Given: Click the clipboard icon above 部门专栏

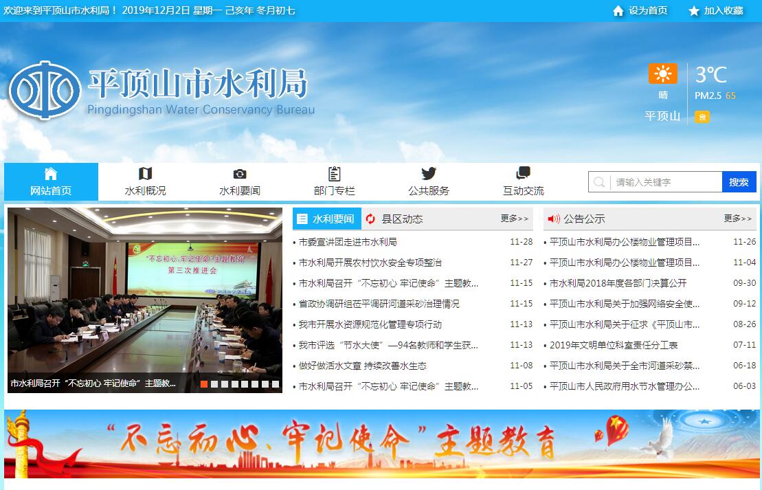Looking at the screenshot, I should point(334,174).
